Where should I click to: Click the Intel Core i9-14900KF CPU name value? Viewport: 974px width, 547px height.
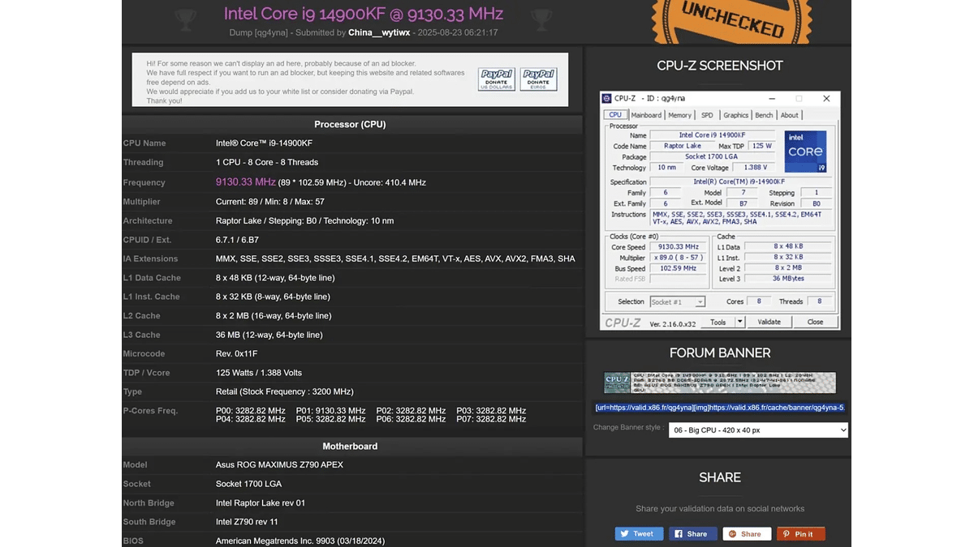(264, 143)
